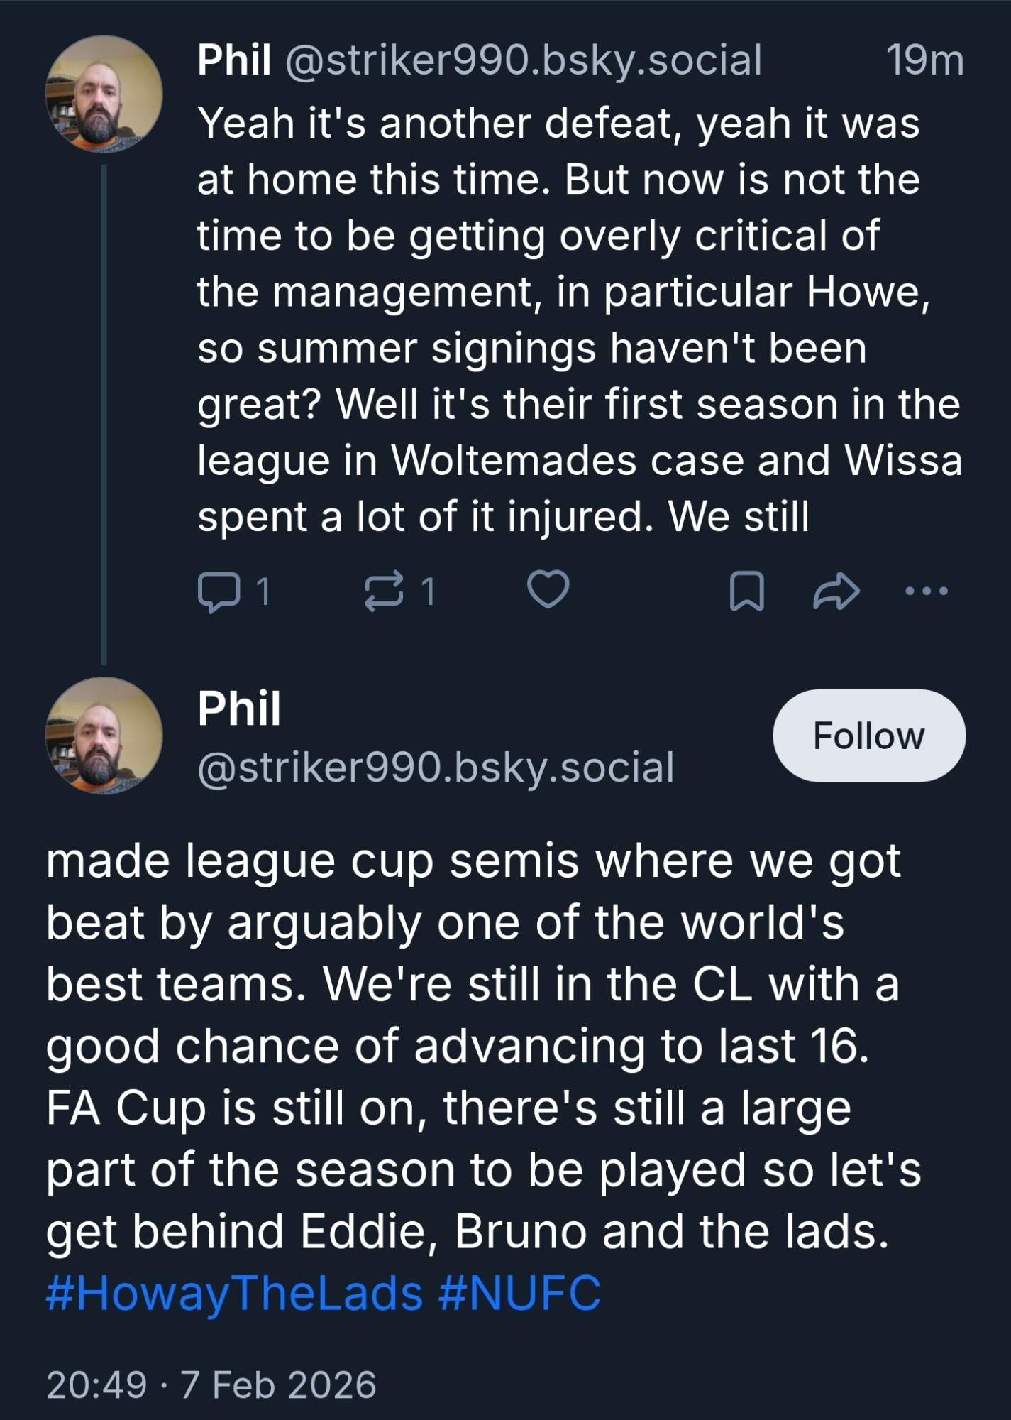
Task: Click the 20:49 · 7 Feb 2026 post date
Action: click(x=211, y=1384)
